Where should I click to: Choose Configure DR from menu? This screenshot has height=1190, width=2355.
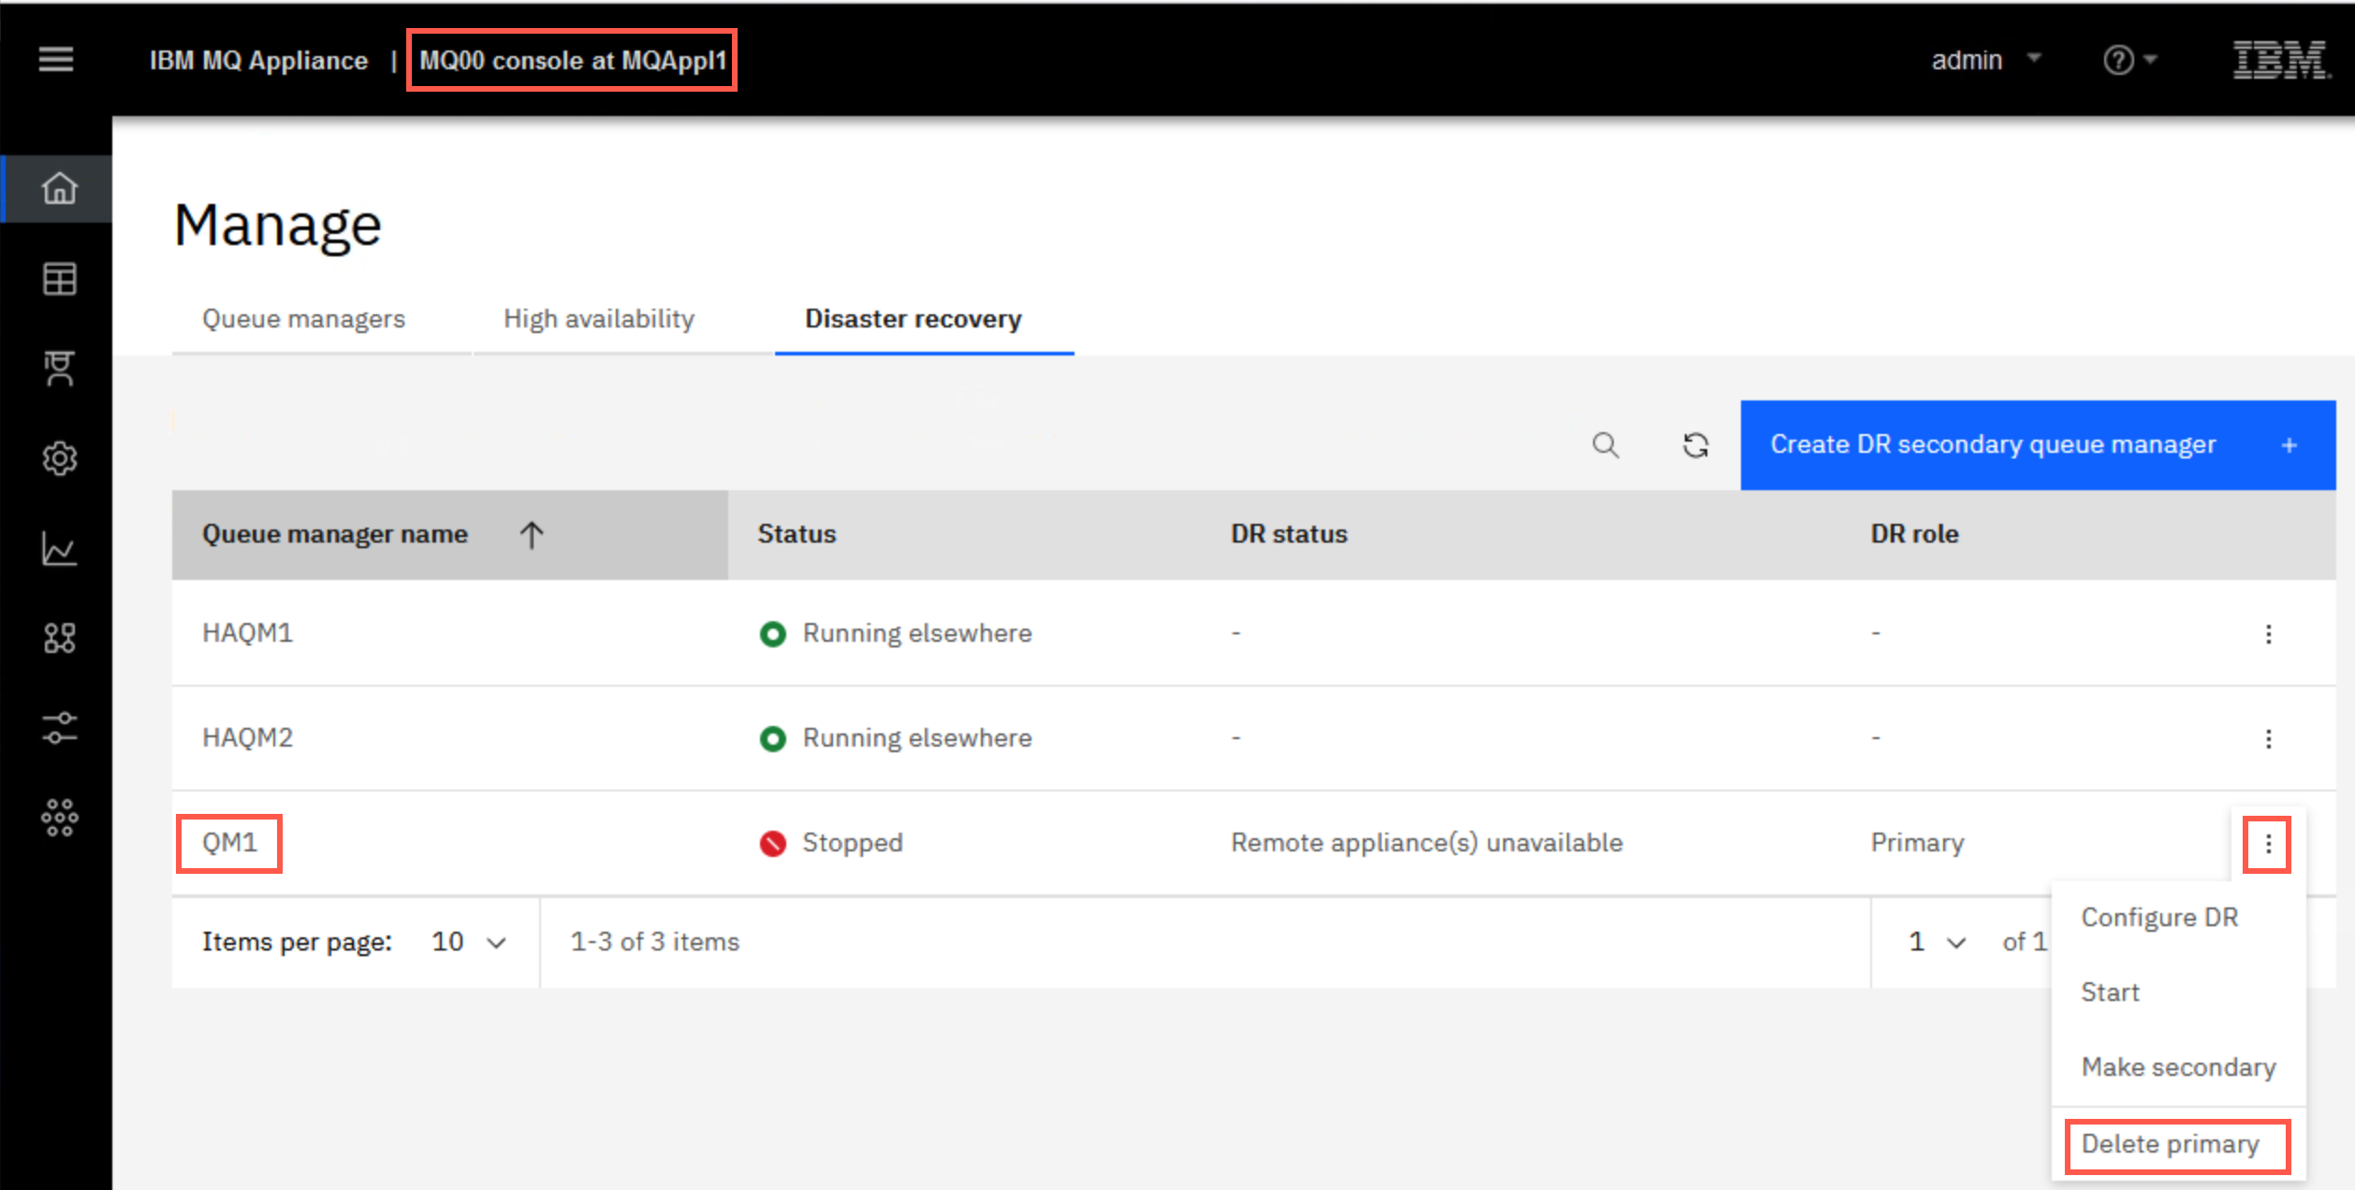pos(2159,918)
